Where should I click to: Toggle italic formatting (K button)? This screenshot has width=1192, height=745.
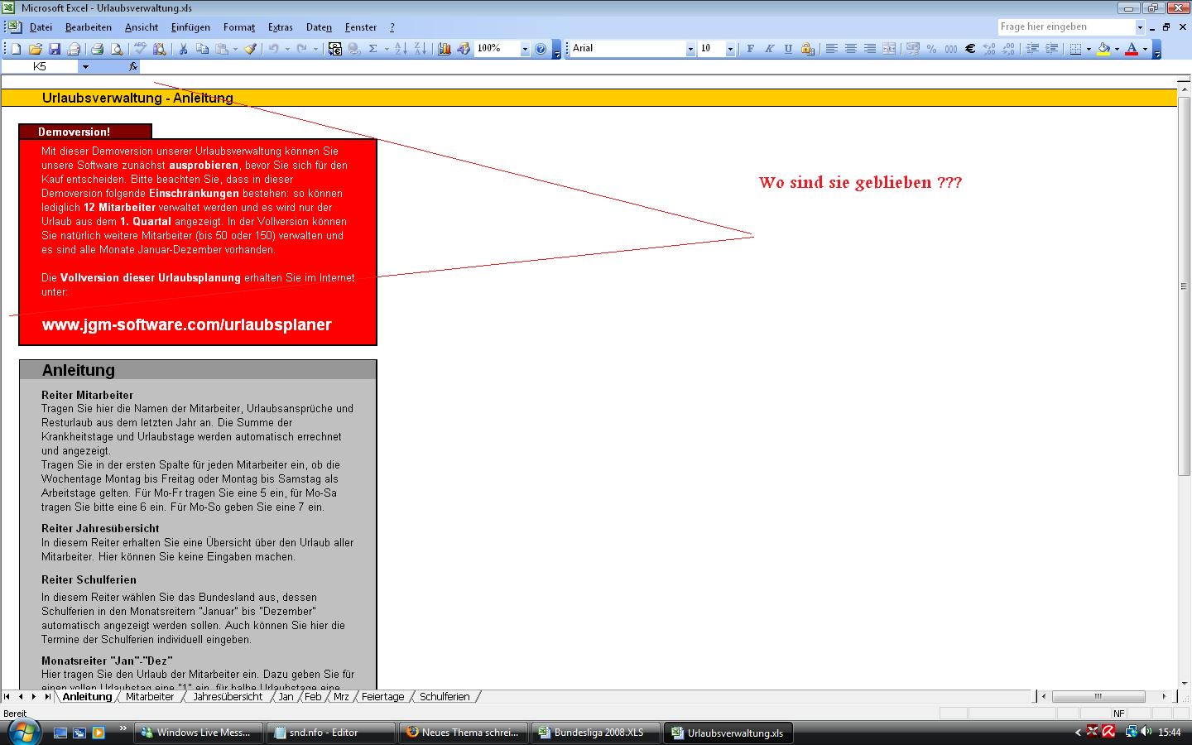coord(769,49)
